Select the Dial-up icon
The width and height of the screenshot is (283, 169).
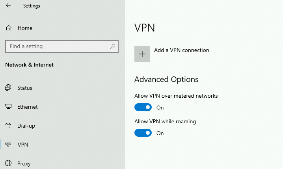pyautogui.click(x=8, y=126)
